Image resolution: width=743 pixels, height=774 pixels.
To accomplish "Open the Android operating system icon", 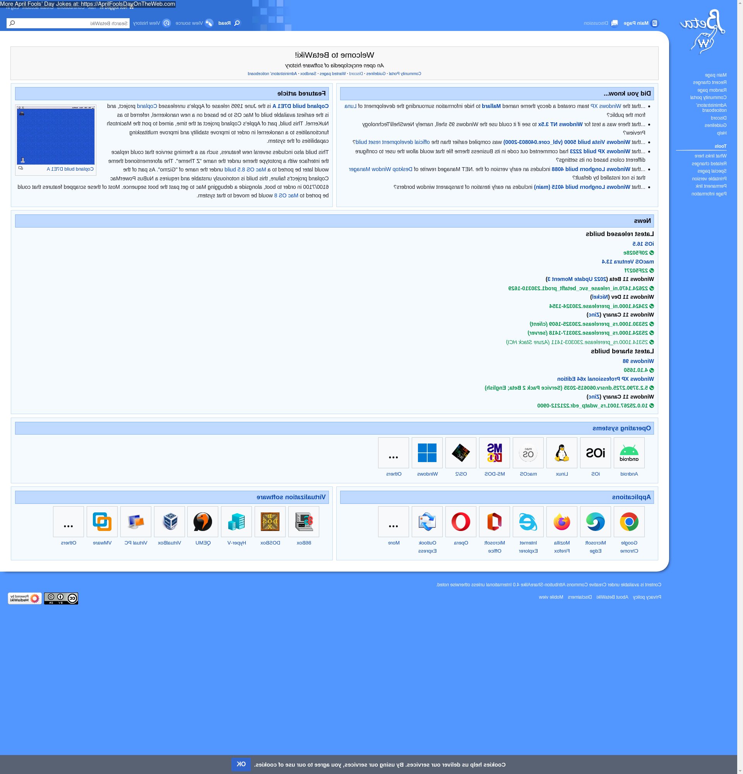I will coord(629,452).
